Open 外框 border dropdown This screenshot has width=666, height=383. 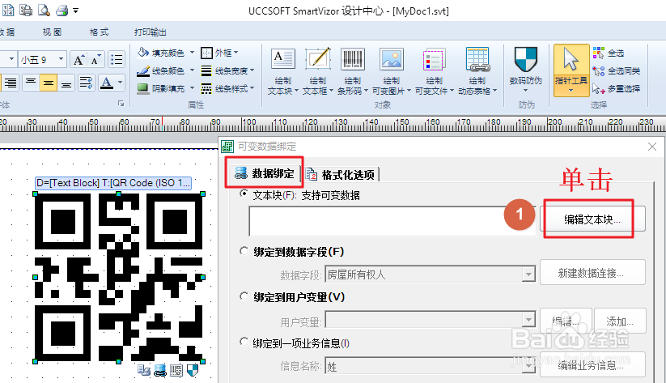[219, 53]
